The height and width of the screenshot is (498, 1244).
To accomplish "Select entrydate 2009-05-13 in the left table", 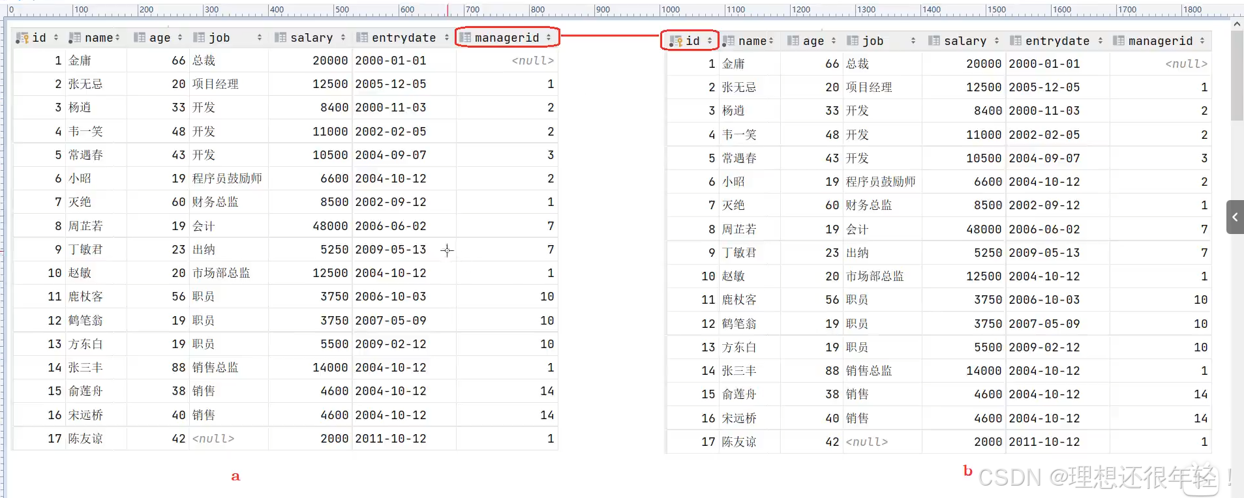I will [391, 250].
